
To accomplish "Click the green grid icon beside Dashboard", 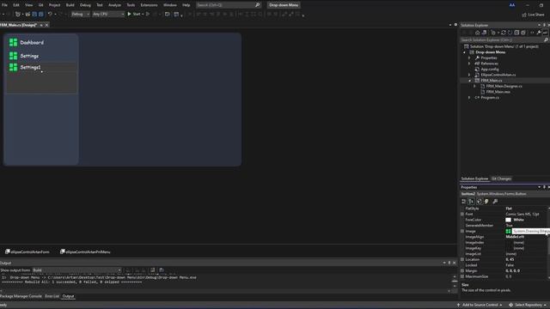I will coord(14,42).
